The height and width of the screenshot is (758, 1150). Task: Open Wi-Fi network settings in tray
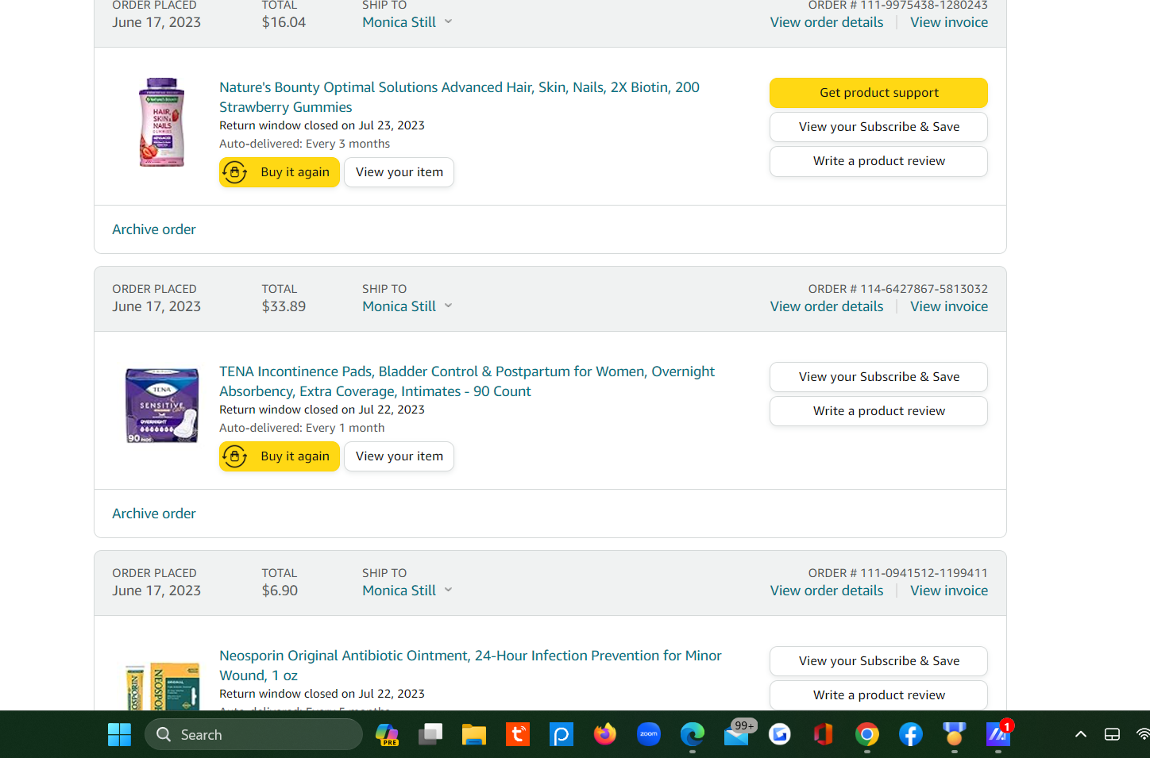pos(1144,735)
